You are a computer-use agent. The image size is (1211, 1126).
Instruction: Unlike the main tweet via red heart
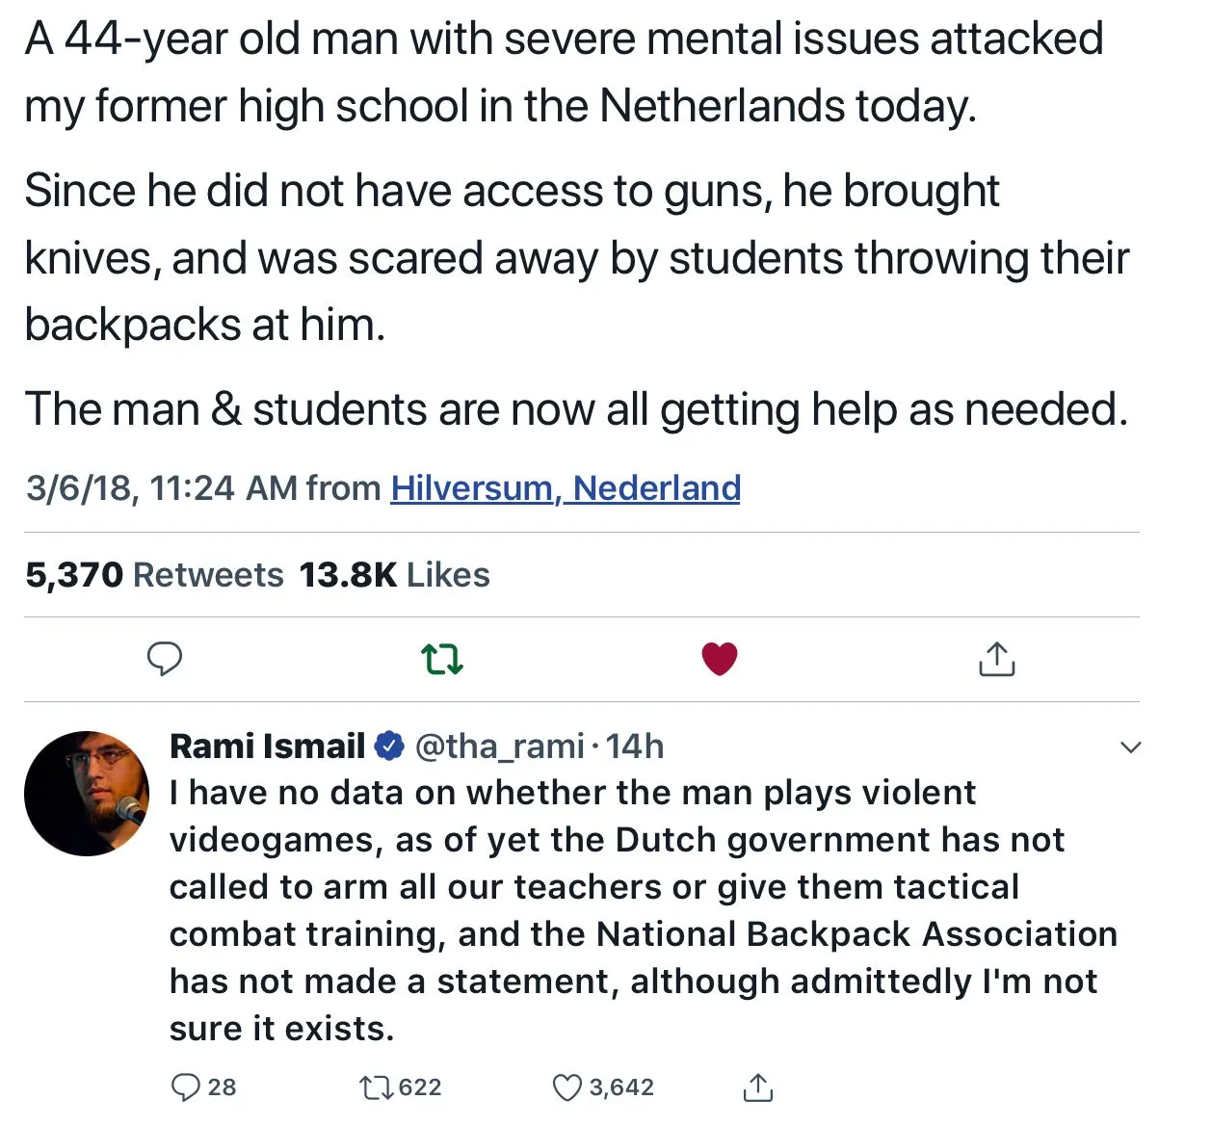[719, 659]
